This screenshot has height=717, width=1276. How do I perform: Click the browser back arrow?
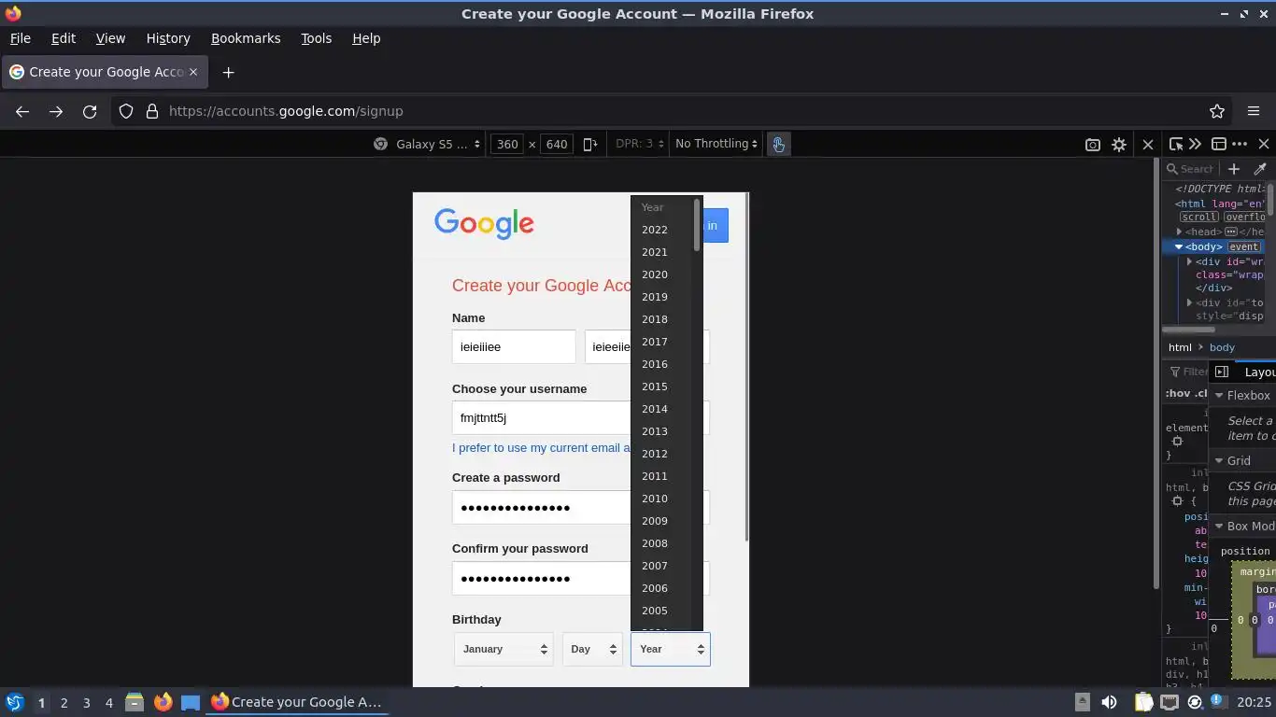tap(22, 111)
